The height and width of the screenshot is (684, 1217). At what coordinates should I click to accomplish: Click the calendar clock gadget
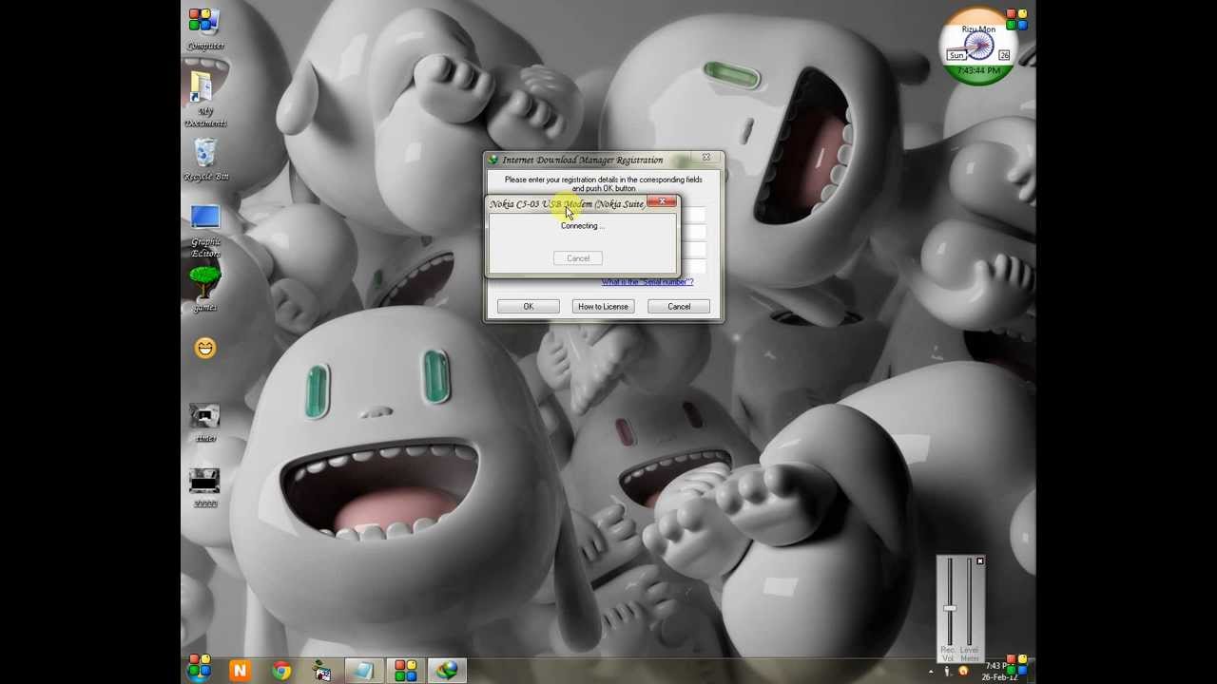[x=978, y=47]
